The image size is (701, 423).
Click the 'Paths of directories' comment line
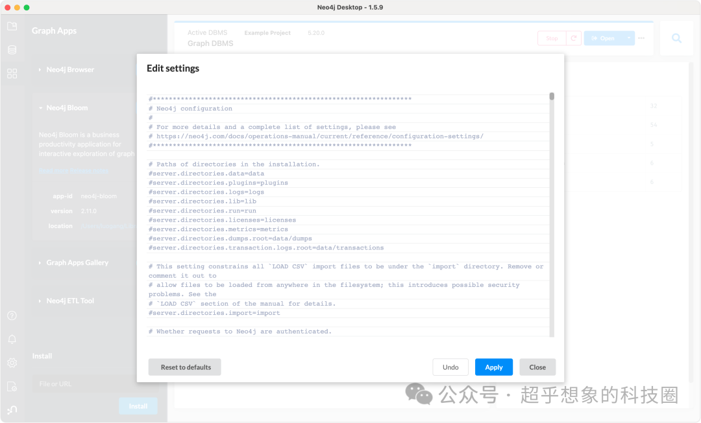coord(234,164)
